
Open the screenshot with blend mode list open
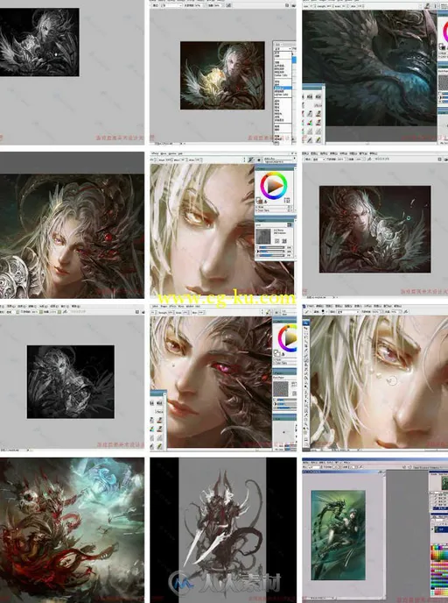tap(222, 73)
